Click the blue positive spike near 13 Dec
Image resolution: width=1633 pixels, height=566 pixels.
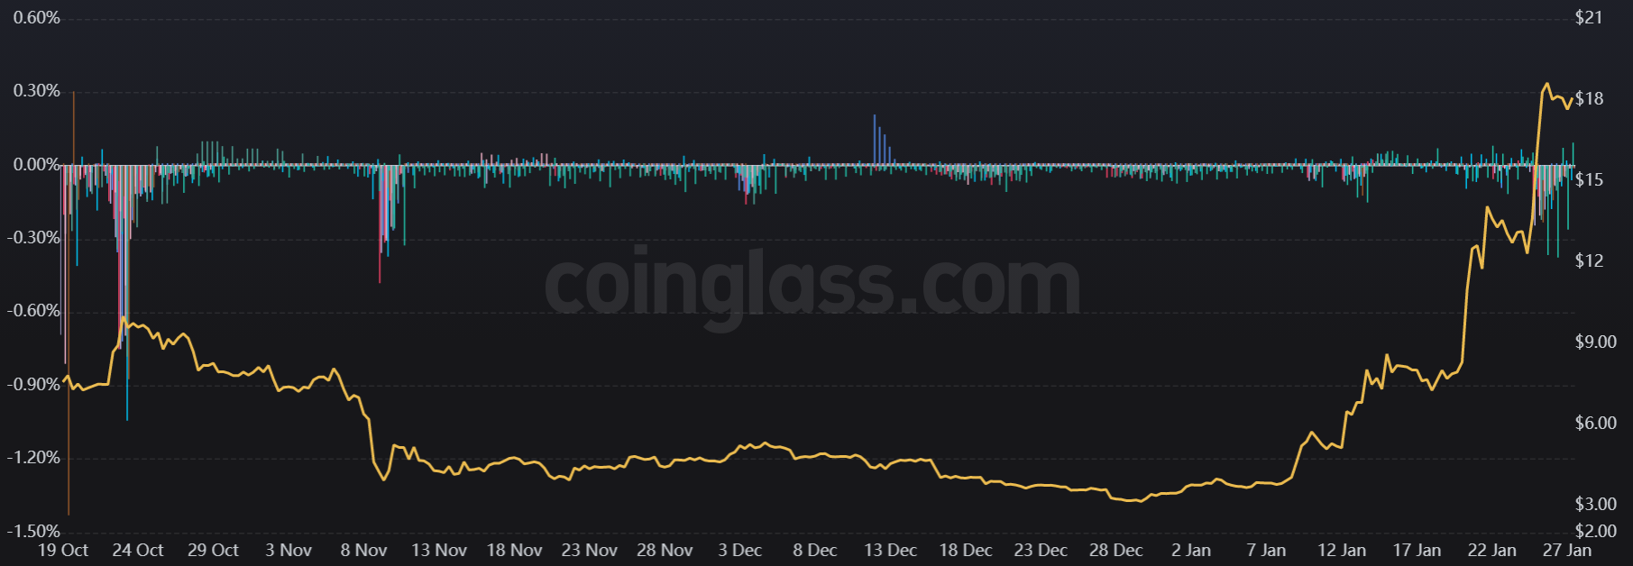pyautogui.click(x=875, y=135)
